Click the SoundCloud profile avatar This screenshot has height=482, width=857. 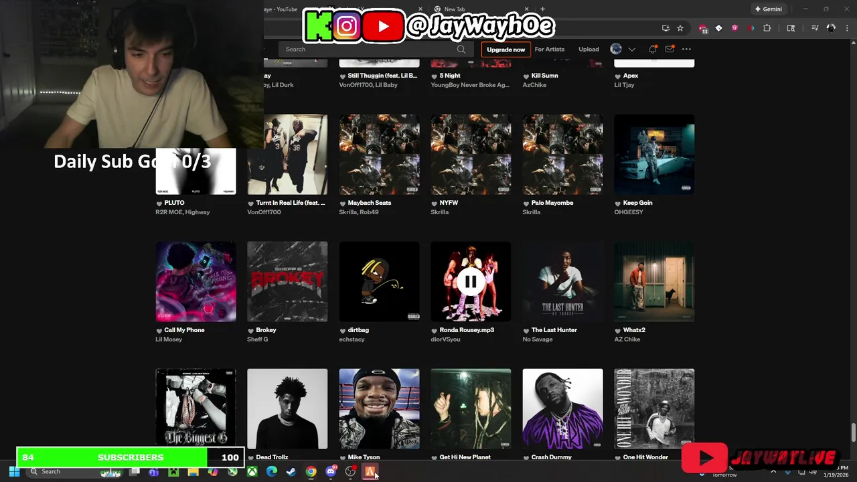tap(616, 49)
